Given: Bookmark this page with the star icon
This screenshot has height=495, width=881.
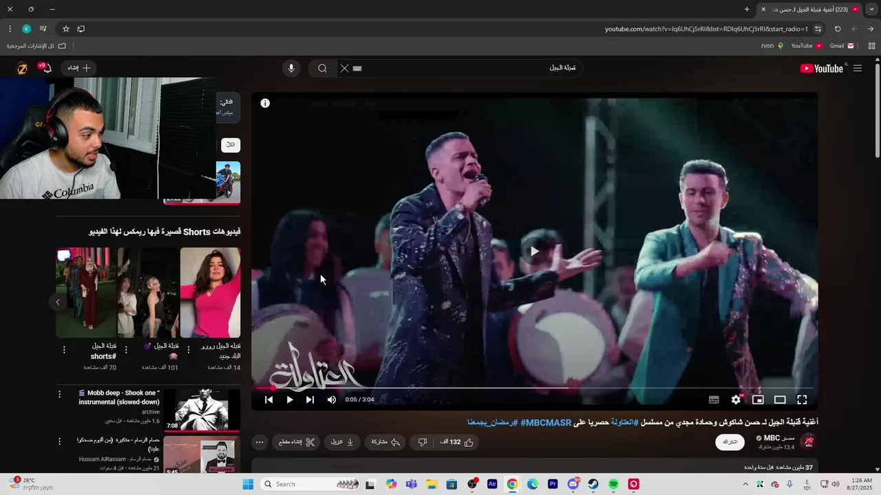Looking at the screenshot, I should tap(66, 29).
